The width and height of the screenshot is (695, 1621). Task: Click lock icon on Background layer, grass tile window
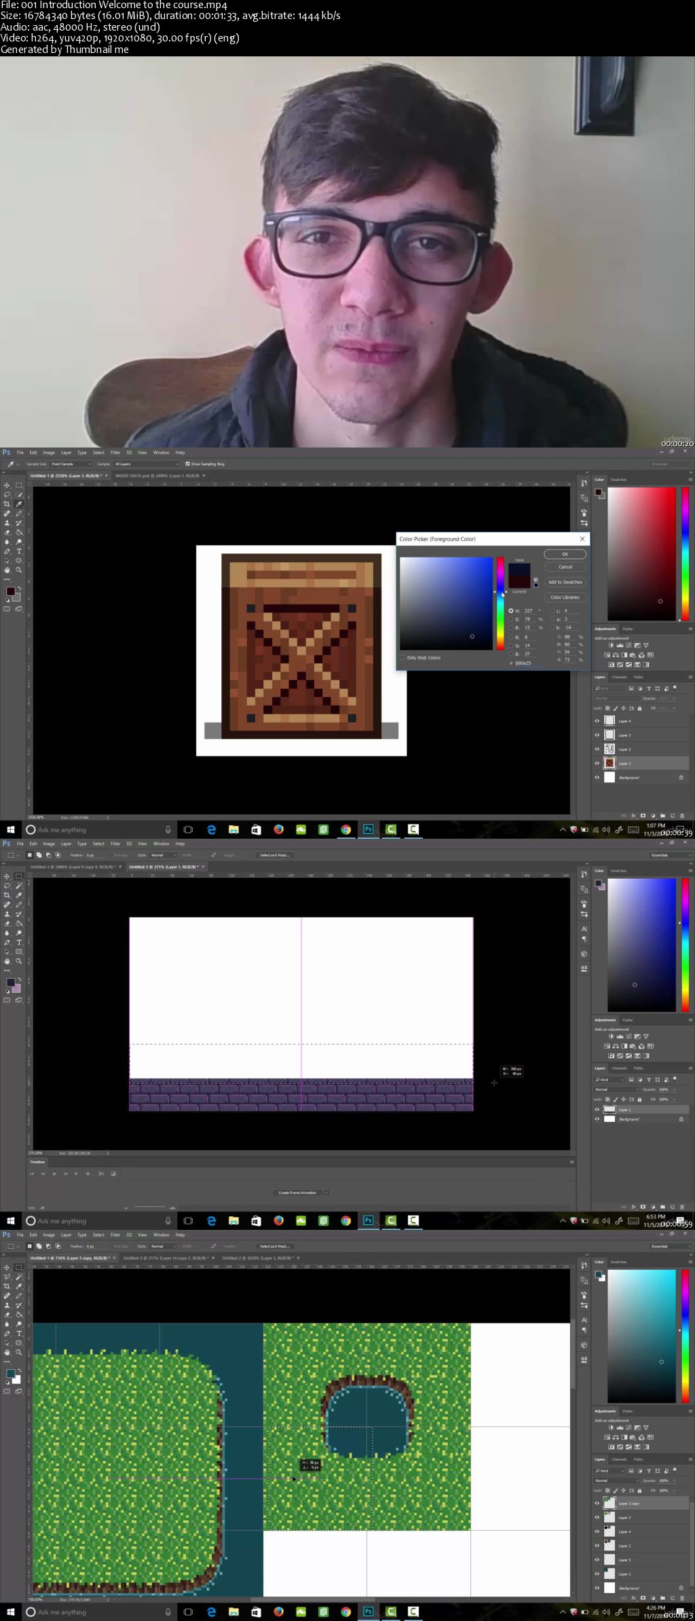[x=681, y=1588]
